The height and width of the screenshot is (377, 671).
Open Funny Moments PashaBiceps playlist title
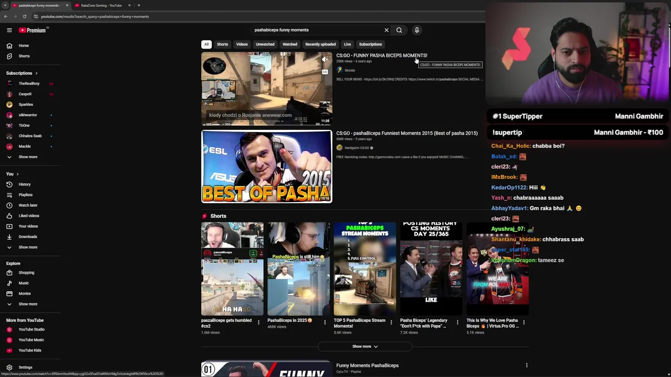(367, 365)
